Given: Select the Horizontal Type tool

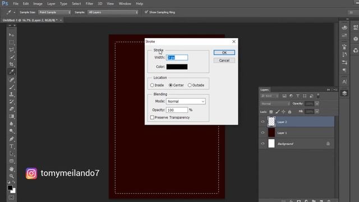Looking at the screenshot, I should click(11, 146).
